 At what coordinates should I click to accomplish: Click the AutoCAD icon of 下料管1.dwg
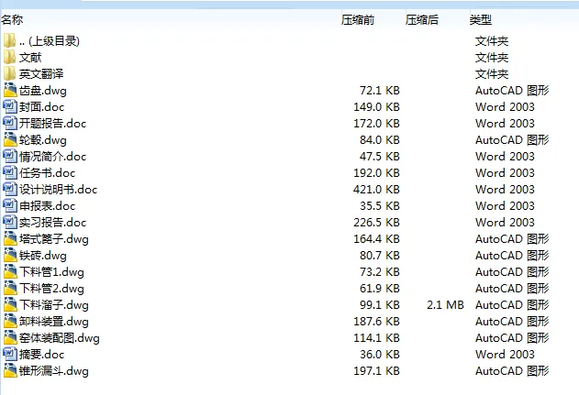point(10,272)
